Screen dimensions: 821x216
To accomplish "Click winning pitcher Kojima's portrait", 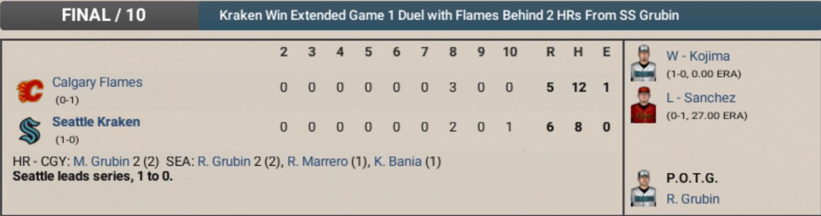I will [643, 63].
